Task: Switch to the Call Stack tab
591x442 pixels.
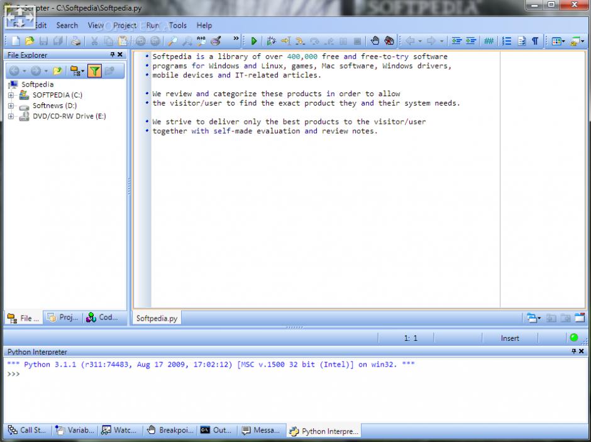Action: pos(27,431)
